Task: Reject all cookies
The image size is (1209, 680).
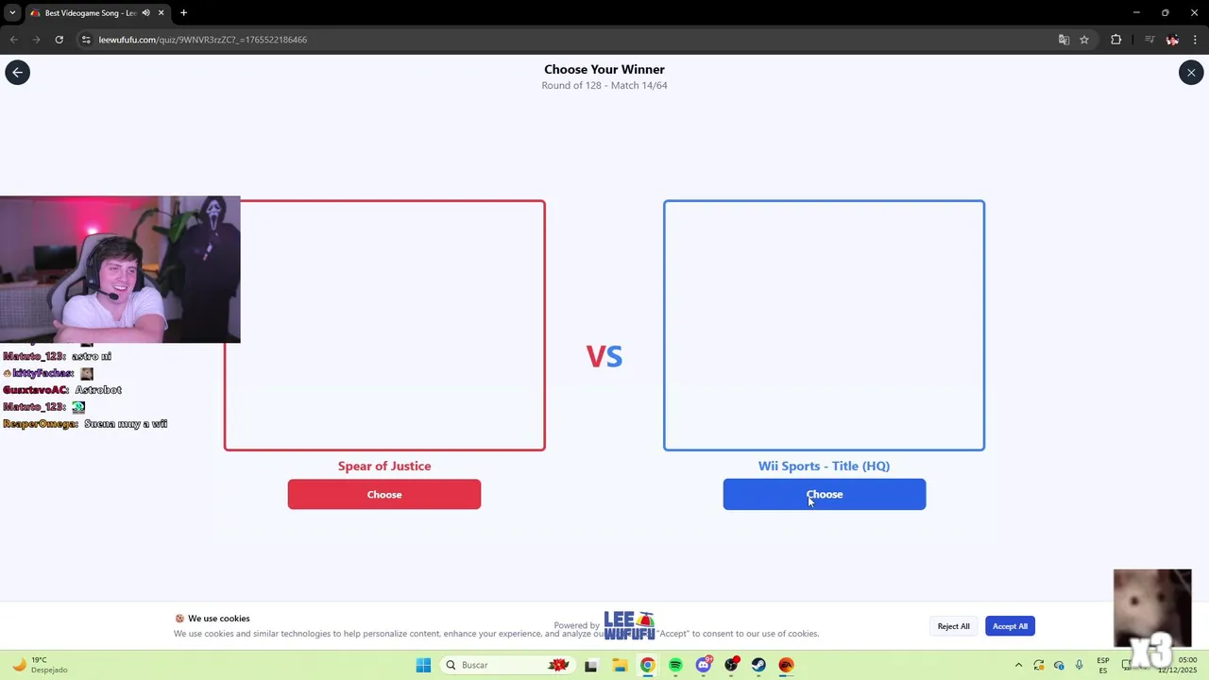Action: tap(953, 626)
